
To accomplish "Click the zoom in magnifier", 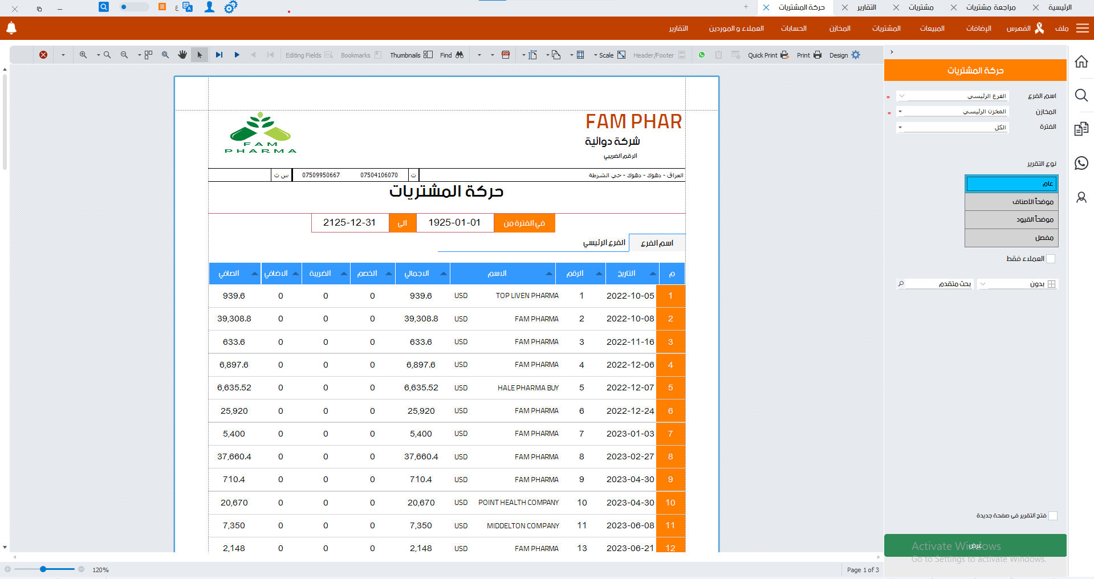I will coord(83,55).
